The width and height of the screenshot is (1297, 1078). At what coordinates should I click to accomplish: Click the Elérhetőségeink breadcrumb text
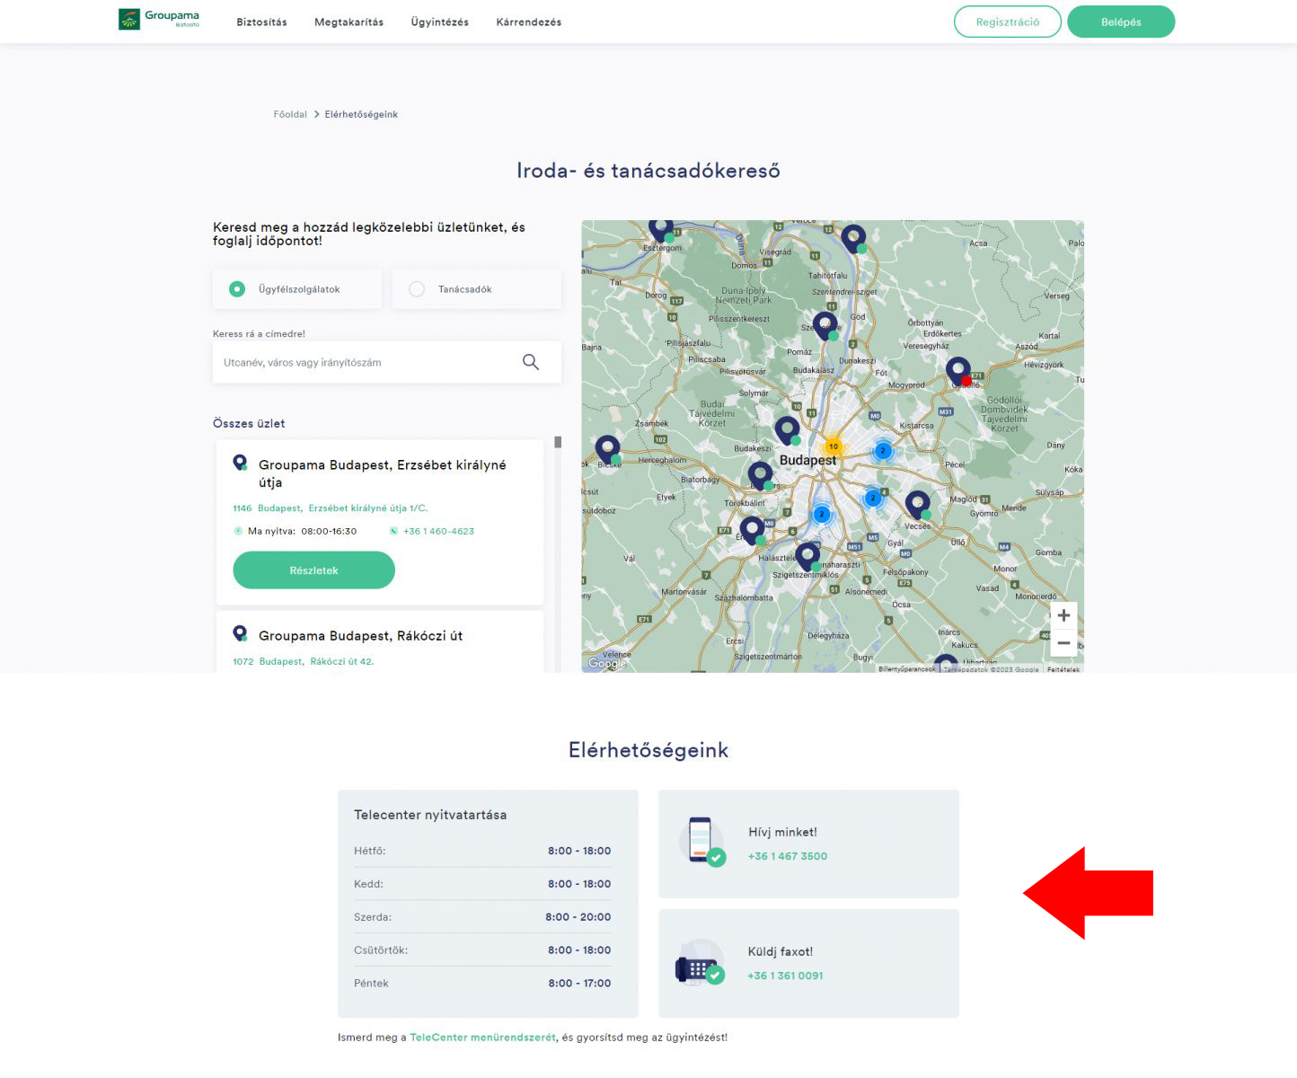click(361, 114)
